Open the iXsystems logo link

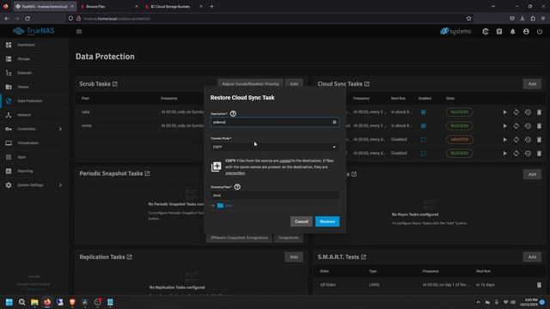coord(455,31)
